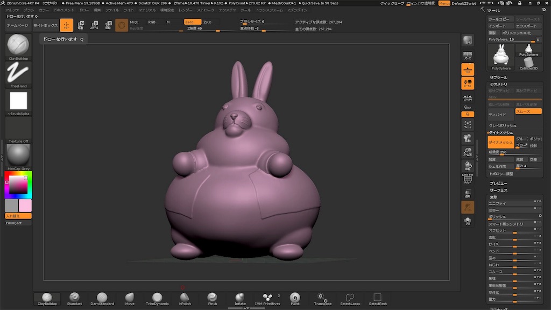This screenshot has width=551, height=310.
Task: Open the ドキュメント menu
Action: [x=63, y=10]
